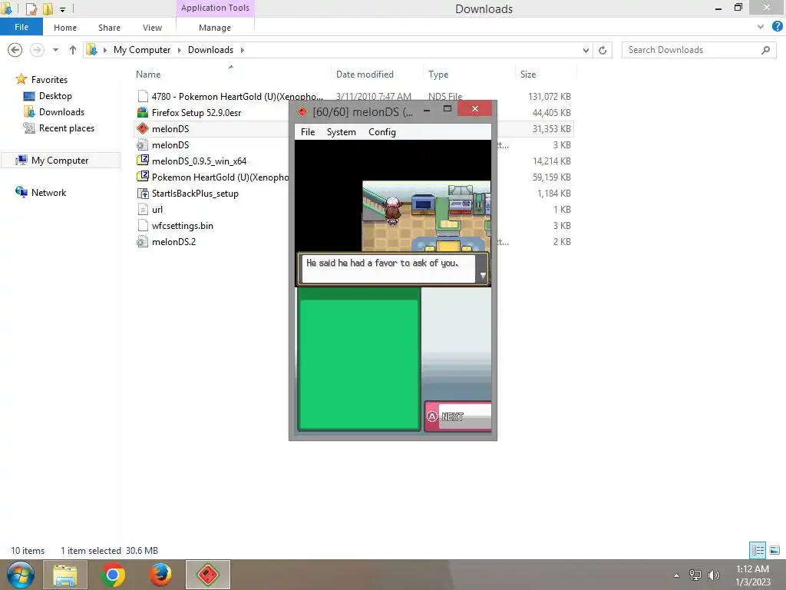The height and width of the screenshot is (590, 786).
Task: Select StartIsBackPlus_setup file
Action: coord(195,193)
